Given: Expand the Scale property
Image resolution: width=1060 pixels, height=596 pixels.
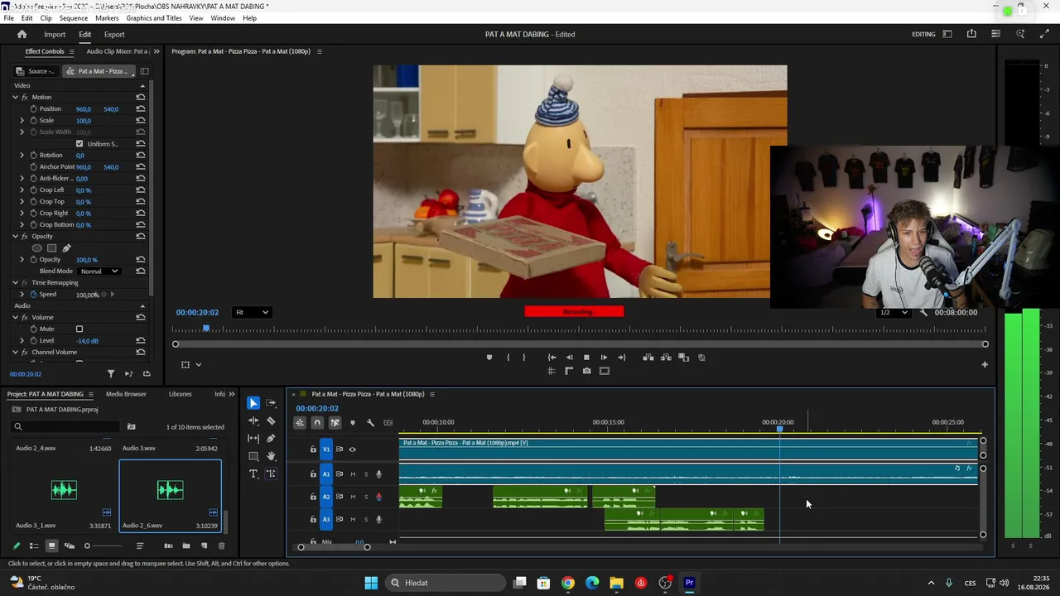Looking at the screenshot, I should click(x=22, y=120).
